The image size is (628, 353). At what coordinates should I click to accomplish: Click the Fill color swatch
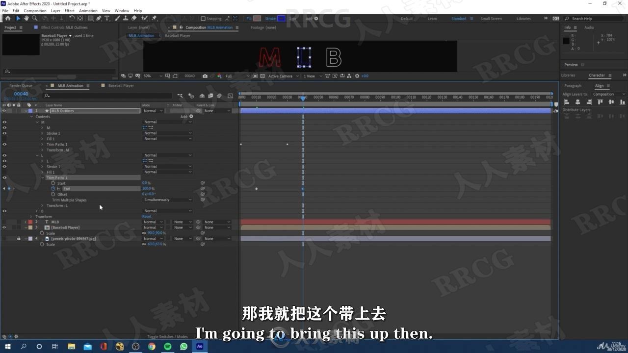pos(257,19)
